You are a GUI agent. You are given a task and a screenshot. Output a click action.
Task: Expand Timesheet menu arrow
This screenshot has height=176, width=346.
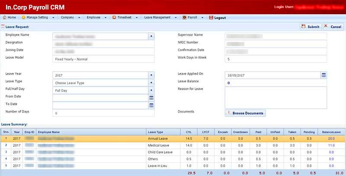[x=137, y=18]
